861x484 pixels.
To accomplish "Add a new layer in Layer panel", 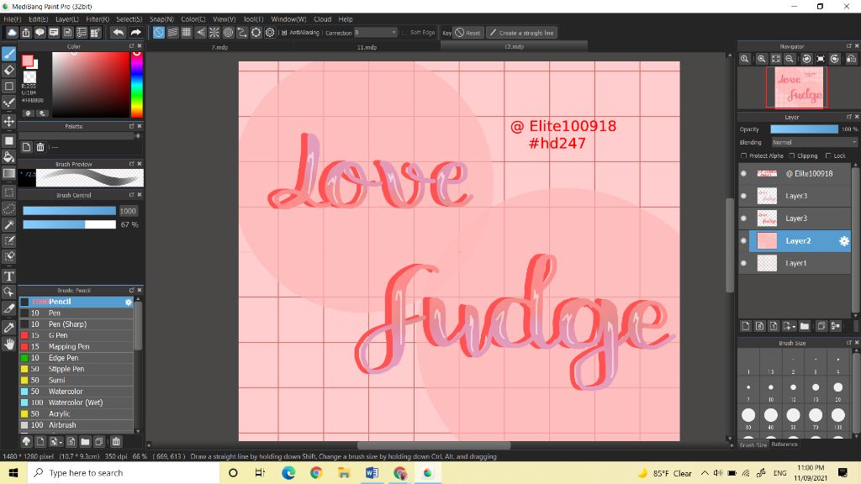I will point(746,326).
